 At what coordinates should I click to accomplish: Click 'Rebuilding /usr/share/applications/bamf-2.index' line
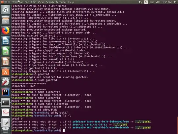click(50, 51)
